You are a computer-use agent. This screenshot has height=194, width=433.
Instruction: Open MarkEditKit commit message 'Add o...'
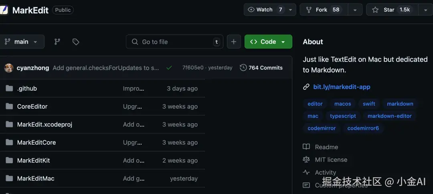[x=134, y=160]
